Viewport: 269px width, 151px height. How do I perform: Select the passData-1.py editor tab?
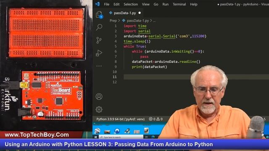click(125, 13)
